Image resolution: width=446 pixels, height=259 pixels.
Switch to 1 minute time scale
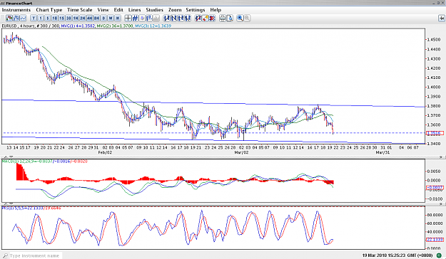(41, 18)
